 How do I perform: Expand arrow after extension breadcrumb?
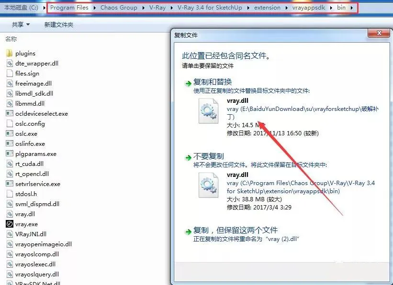(x=286, y=8)
